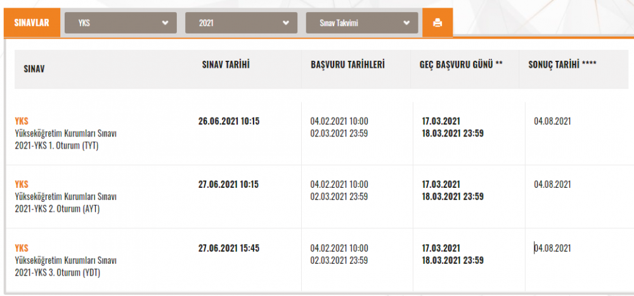Image resolution: width=634 pixels, height=296 pixels.
Task: Open the Sınav Takvimi dropdown
Action: (x=361, y=23)
